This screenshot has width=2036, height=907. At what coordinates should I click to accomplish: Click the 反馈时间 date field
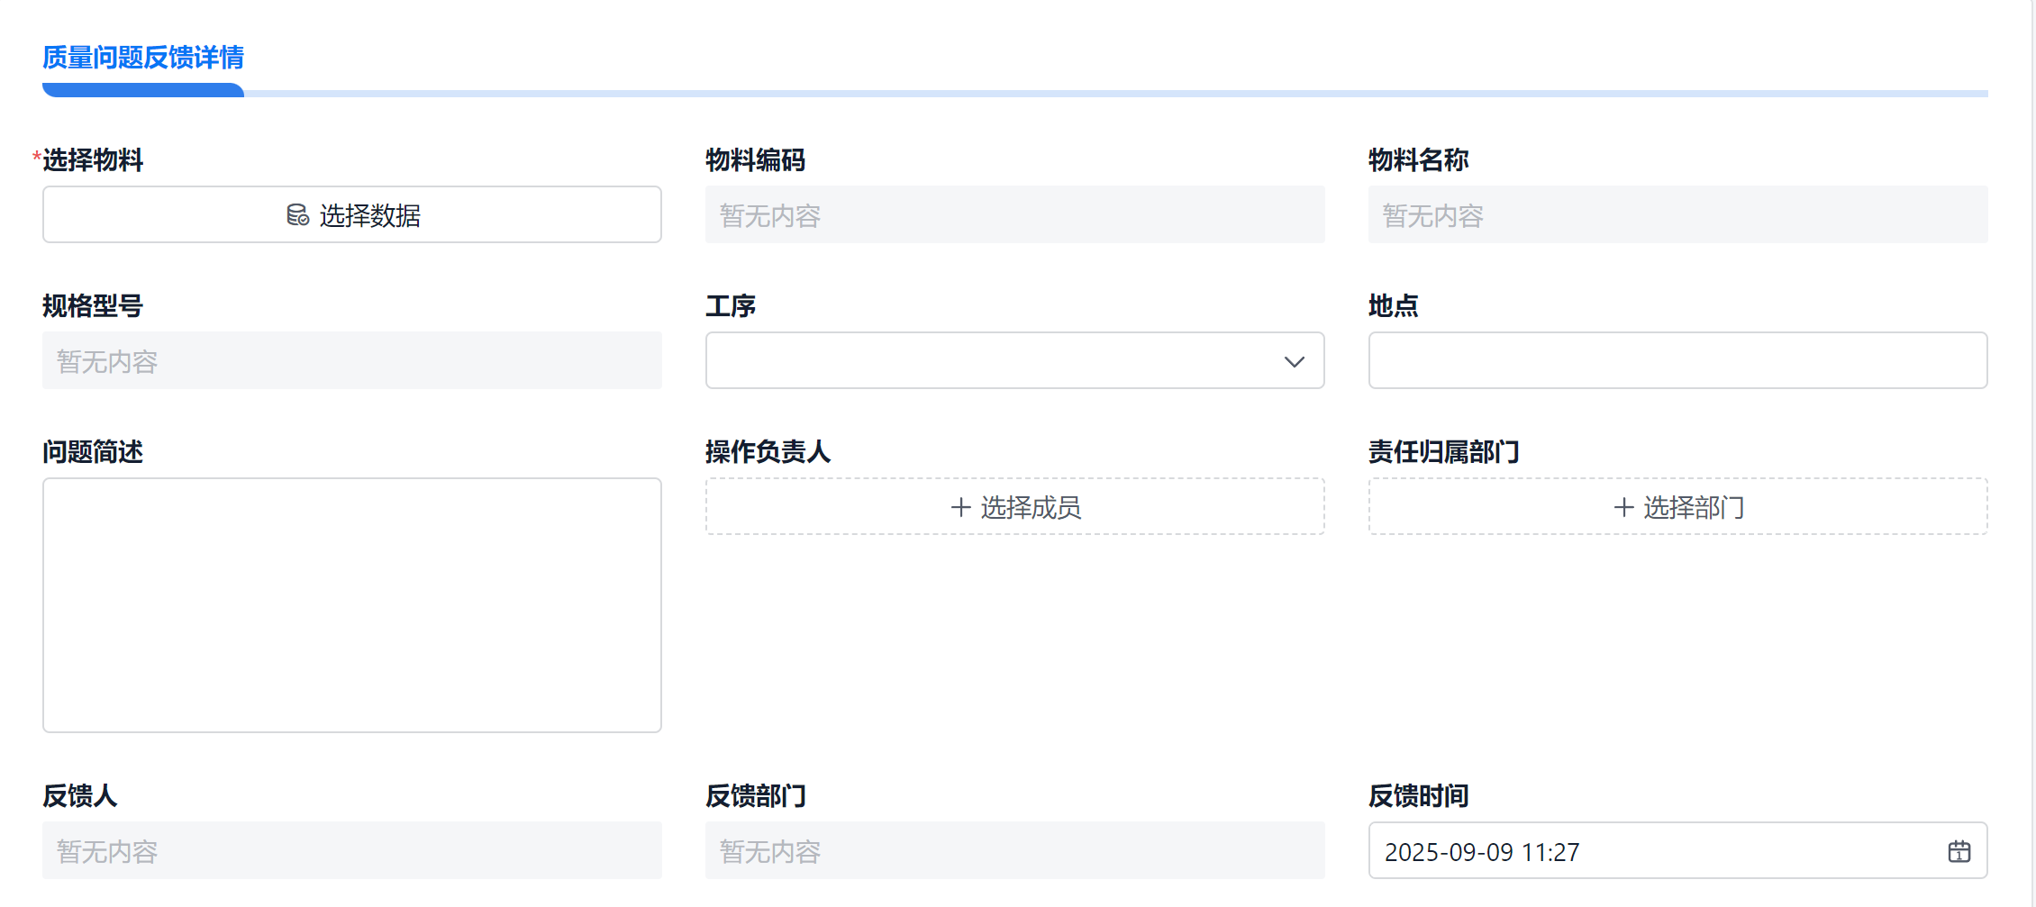point(1678,850)
